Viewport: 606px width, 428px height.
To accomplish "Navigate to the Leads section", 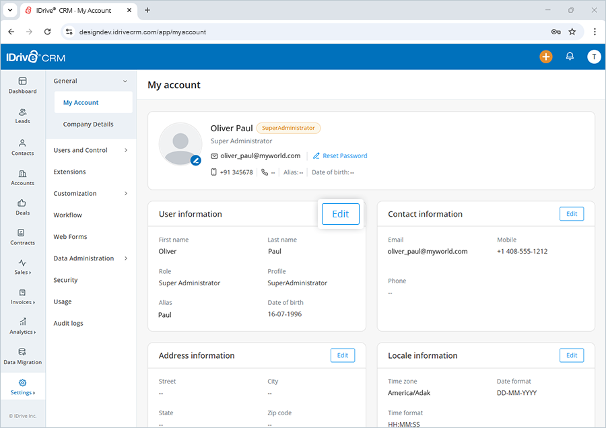I will click(22, 116).
